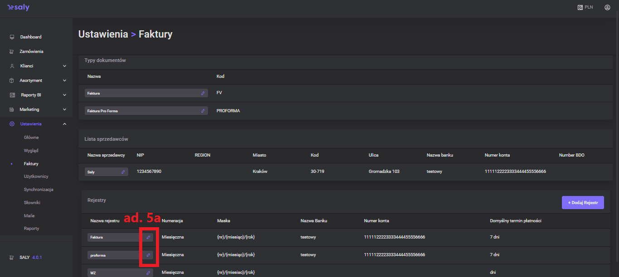
Task: Click pencil icon beside Saly seller name
Action: coord(123,172)
